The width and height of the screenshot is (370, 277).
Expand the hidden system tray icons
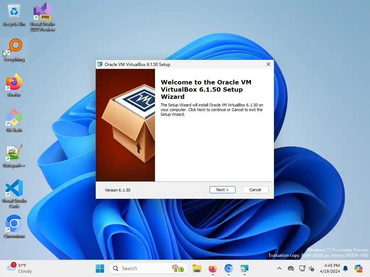[279, 268]
